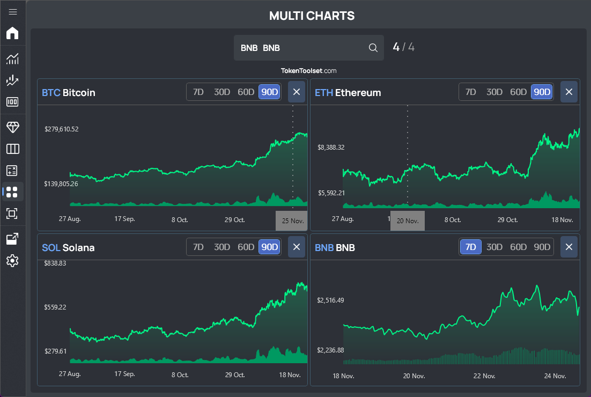This screenshot has height=397, width=591.
Task: Click the BTC Bitcoin chart title
Action: coord(69,93)
